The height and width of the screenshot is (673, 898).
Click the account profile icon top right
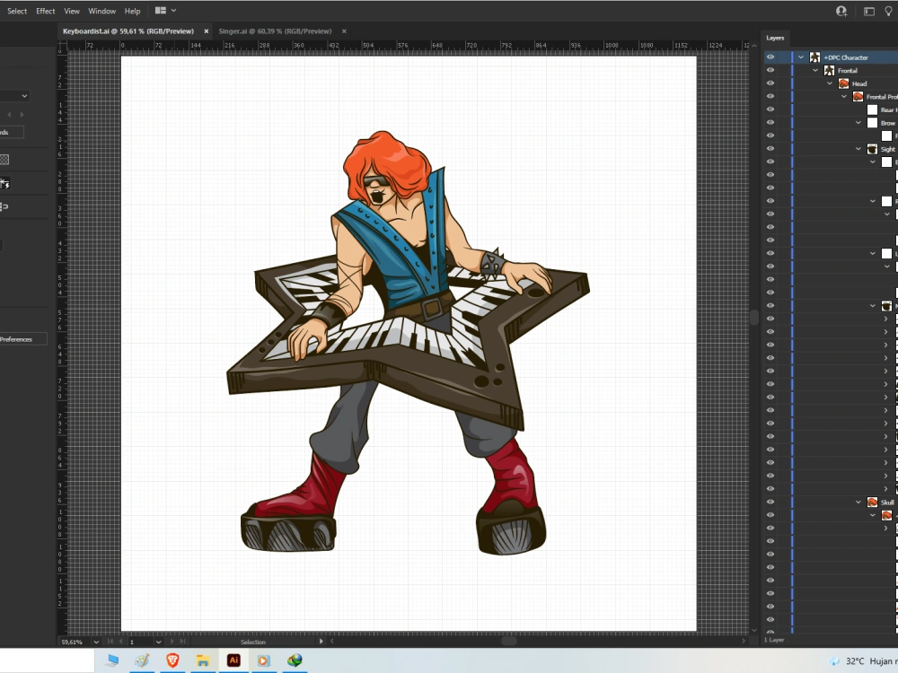[841, 11]
